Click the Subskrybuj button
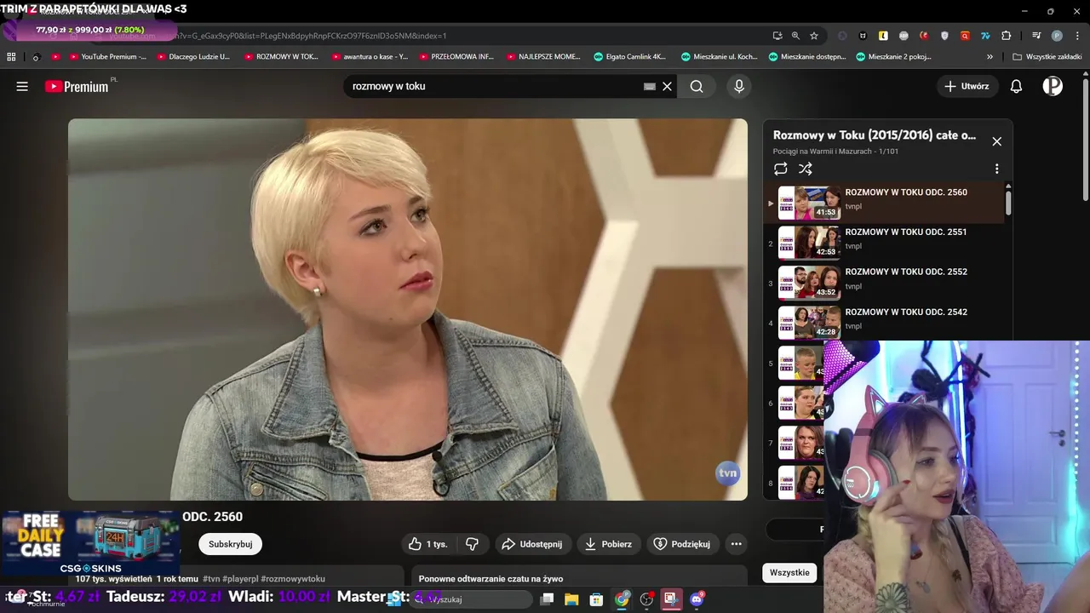1090x613 pixels. (230, 544)
